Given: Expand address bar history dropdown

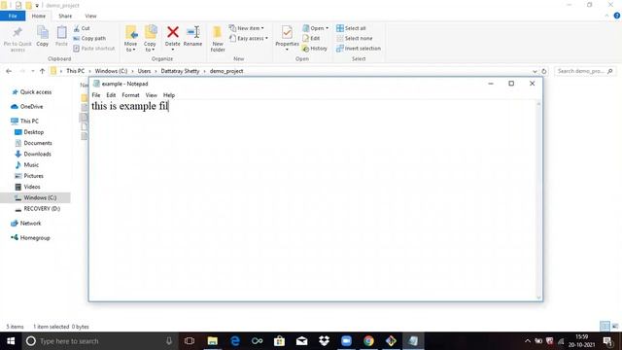Looking at the screenshot, I should (535, 71).
